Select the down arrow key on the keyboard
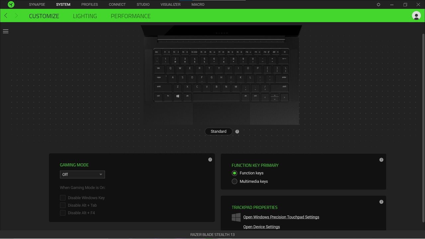This screenshot has width=425, height=239. pyautogui.click(x=275, y=99)
